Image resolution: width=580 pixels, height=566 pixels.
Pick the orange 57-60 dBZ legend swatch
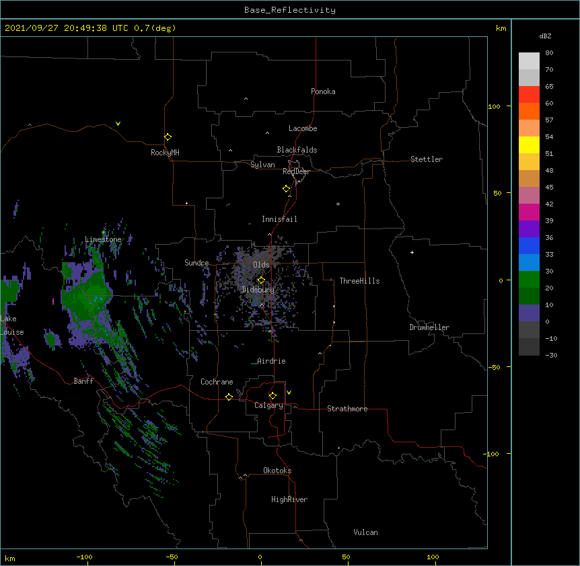(x=529, y=111)
